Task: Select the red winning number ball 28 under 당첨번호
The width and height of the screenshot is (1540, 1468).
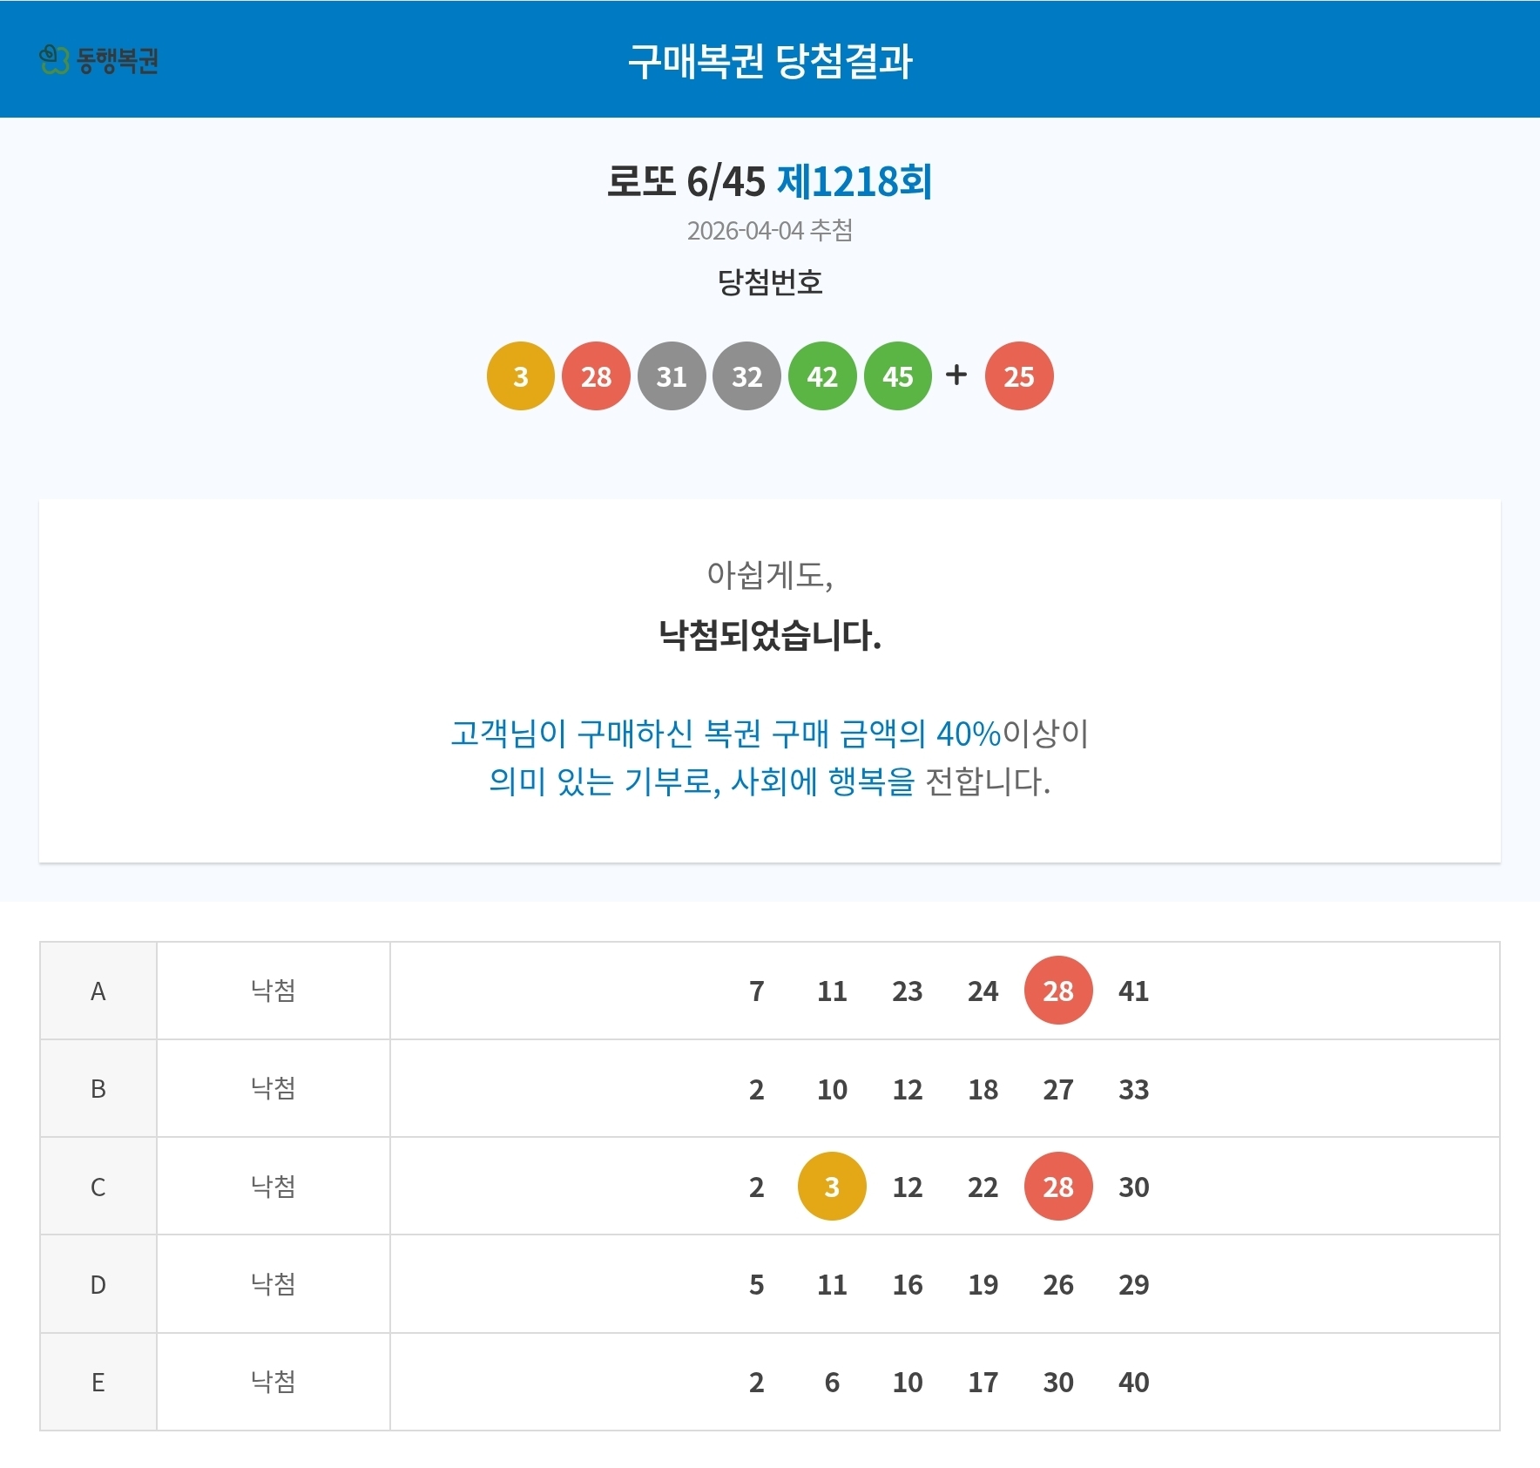Action: [596, 376]
